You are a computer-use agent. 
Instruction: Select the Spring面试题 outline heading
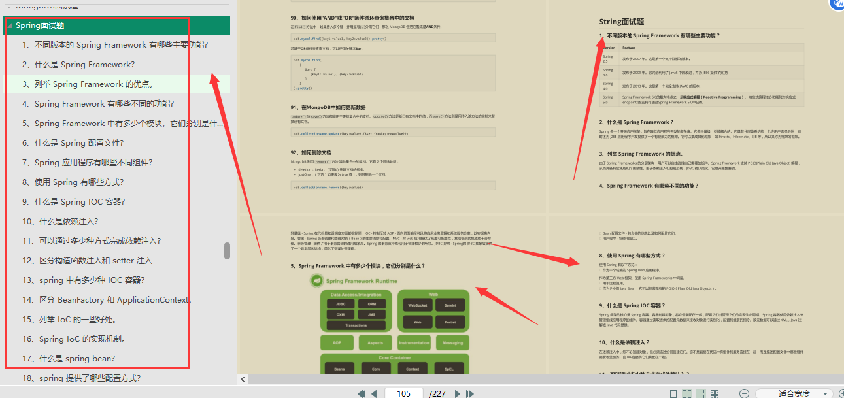tap(40, 25)
